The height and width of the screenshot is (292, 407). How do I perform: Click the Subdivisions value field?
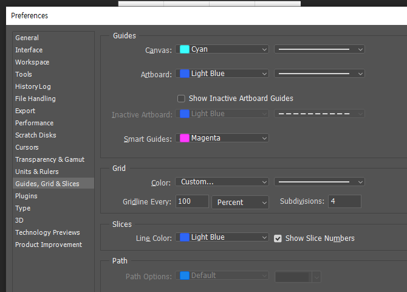(344, 201)
